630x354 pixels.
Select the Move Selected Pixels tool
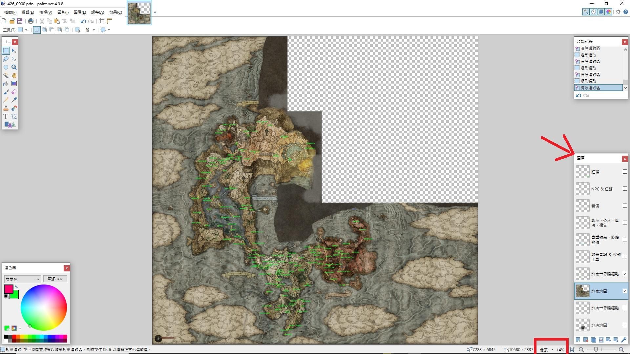click(14, 51)
